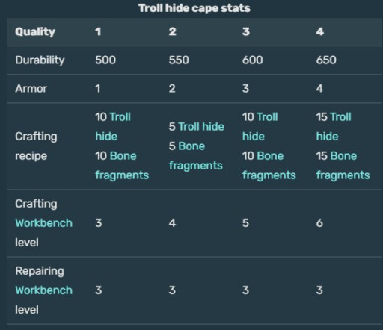Follow the 15 Troll hide link

[334, 126]
